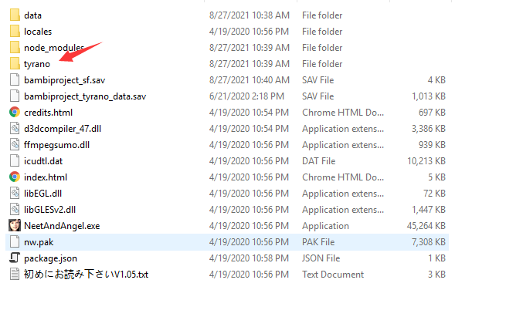Click the NeetAndAngel.exe application icon
This screenshot has width=506, height=327.
[x=15, y=225]
